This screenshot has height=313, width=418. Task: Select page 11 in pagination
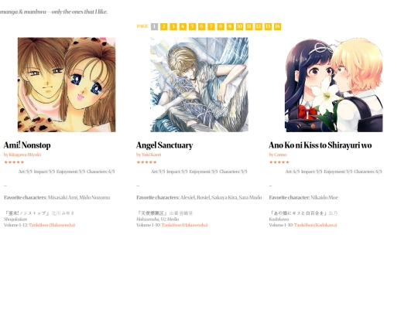coord(249,26)
